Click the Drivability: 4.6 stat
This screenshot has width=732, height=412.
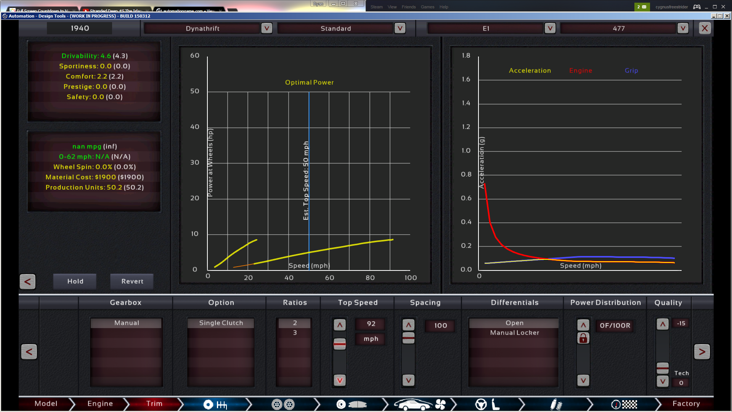(x=95, y=56)
